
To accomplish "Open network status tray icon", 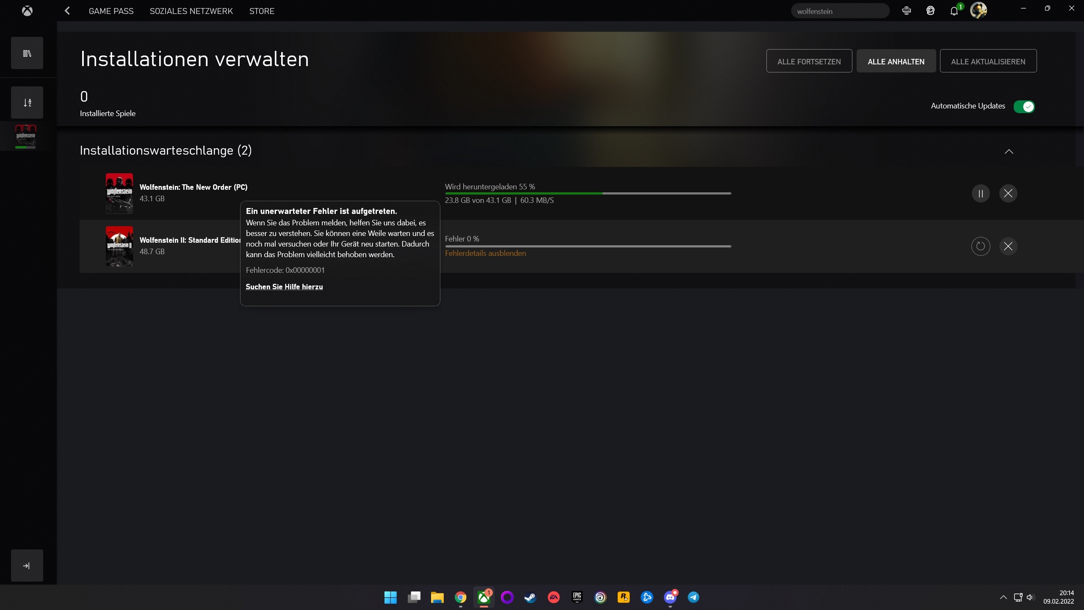I will coord(1018,597).
